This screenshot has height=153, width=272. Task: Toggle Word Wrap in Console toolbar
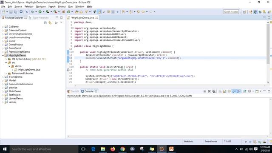[229, 91]
